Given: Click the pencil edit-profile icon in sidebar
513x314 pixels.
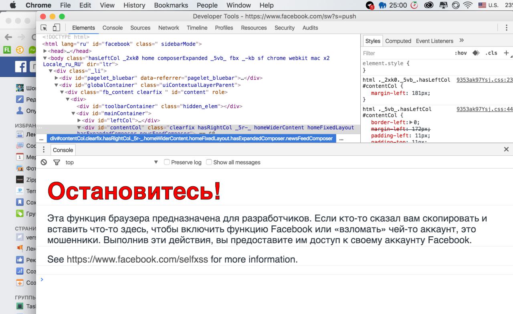Looking at the screenshot, I should tap(19, 99).
